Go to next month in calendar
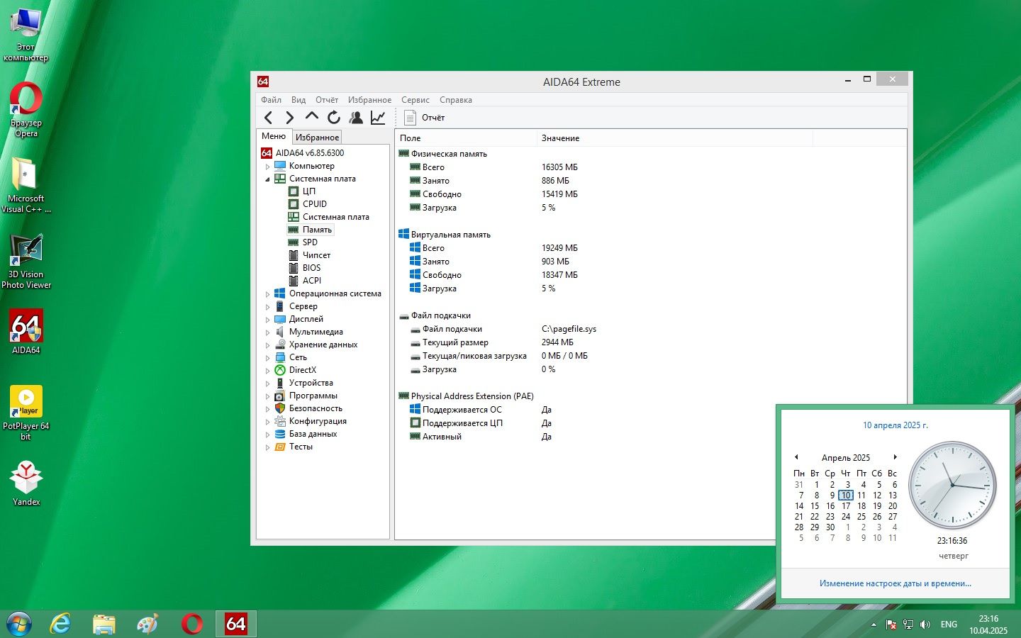 click(x=895, y=457)
